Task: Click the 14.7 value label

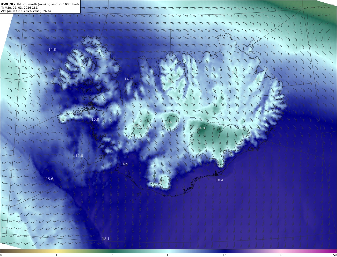Action: tap(128, 79)
